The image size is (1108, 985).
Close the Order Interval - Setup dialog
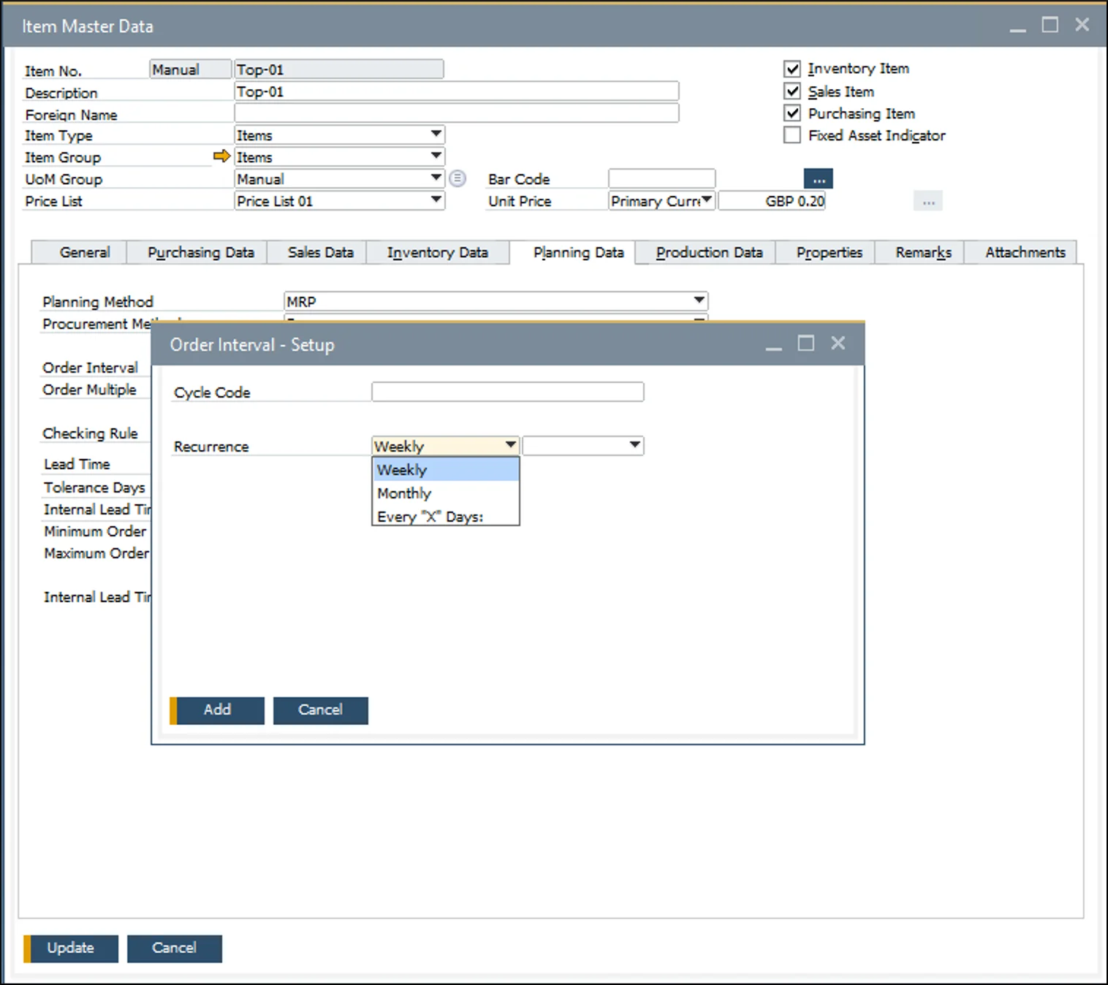pos(838,343)
